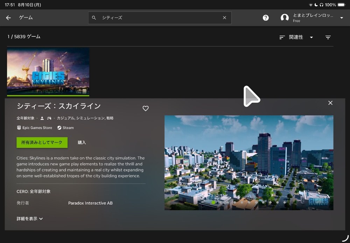Click the 1 / 5839 ゲーム count text
This screenshot has height=243, width=350.
point(24,37)
